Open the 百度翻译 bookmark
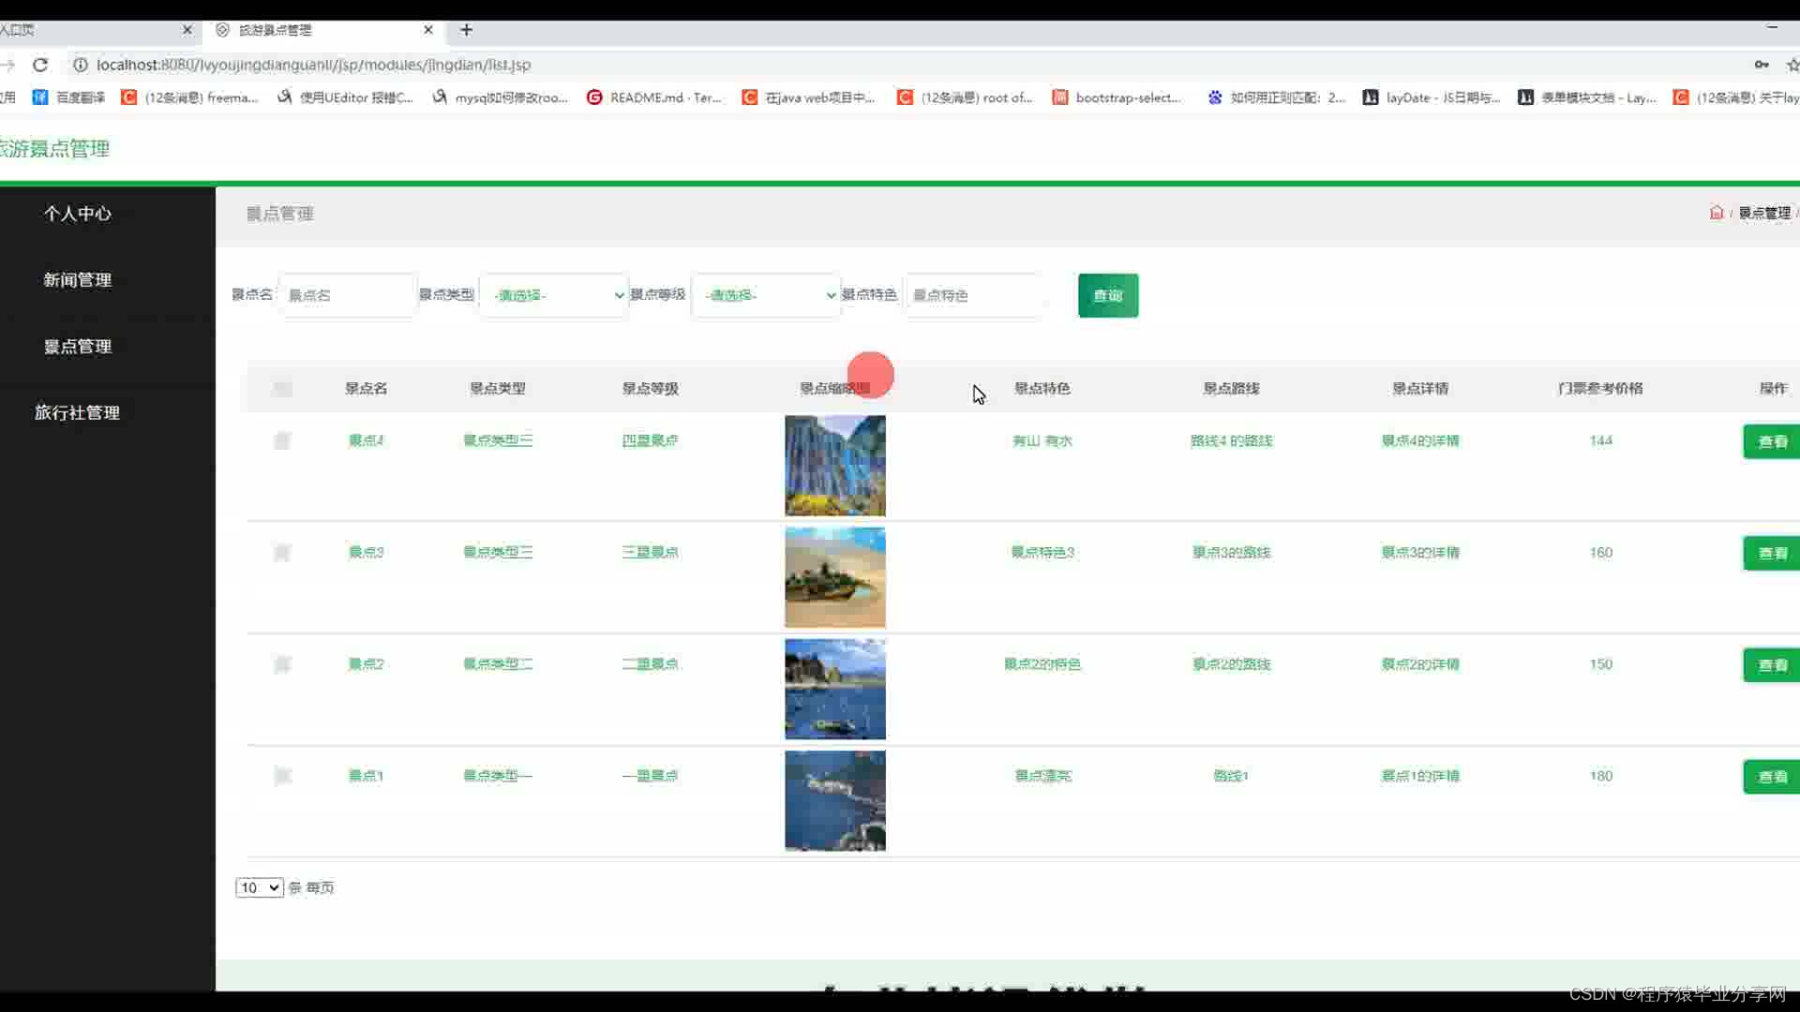 click(69, 97)
